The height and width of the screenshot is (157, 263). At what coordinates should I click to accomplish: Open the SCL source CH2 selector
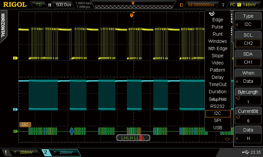[x=248, y=43]
